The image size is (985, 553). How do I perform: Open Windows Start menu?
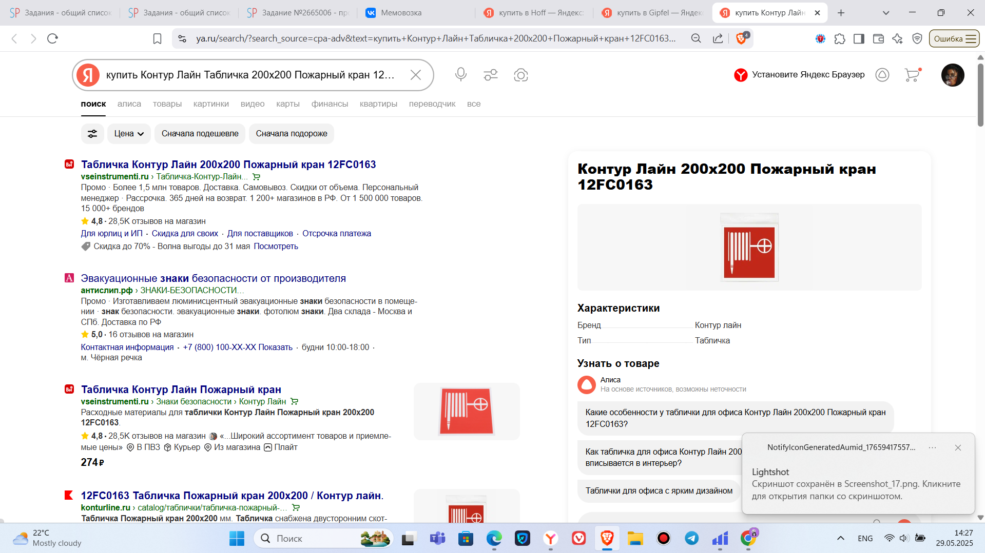point(237,538)
